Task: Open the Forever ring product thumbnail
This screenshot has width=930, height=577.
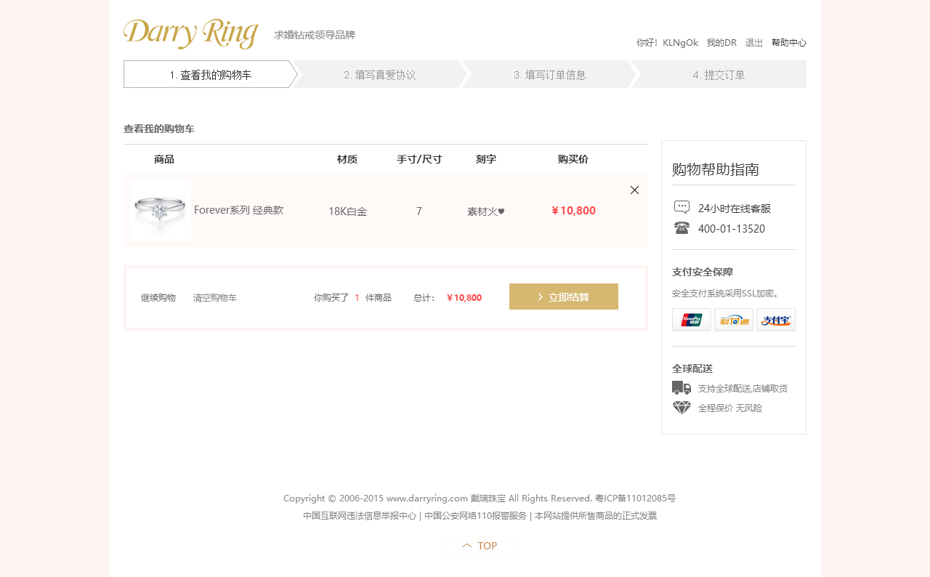Action: point(160,210)
